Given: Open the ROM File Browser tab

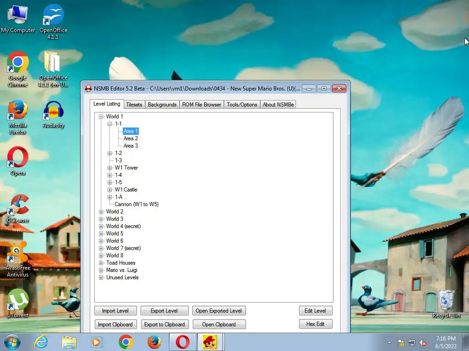Looking at the screenshot, I should pos(202,105).
